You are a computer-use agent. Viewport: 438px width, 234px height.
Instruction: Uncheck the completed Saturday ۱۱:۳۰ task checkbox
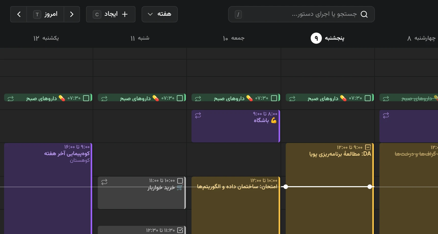(180, 230)
